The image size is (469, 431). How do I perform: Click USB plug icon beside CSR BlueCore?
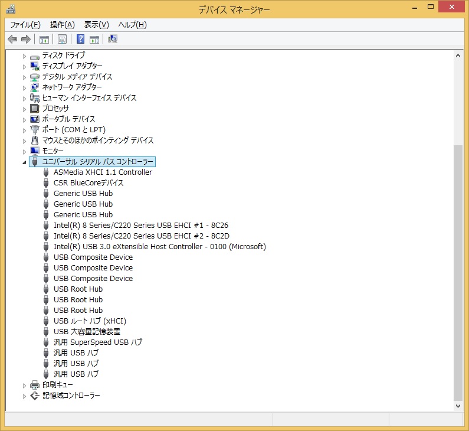(x=46, y=183)
